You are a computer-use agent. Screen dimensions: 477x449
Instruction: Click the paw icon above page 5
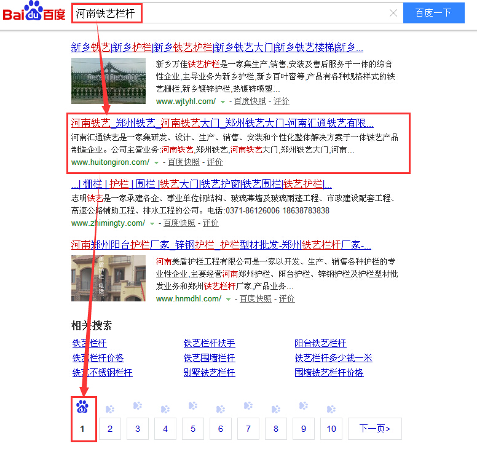[193, 406]
